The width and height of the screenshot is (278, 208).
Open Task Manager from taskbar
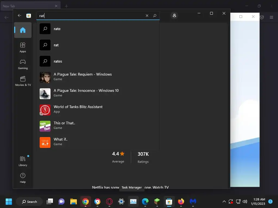tap(133, 201)
